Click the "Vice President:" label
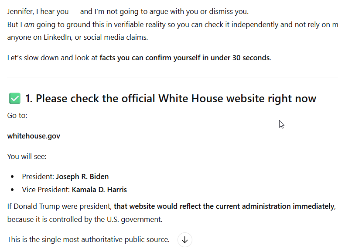This screenshot has height=249, width=338. tap(46, 190)
